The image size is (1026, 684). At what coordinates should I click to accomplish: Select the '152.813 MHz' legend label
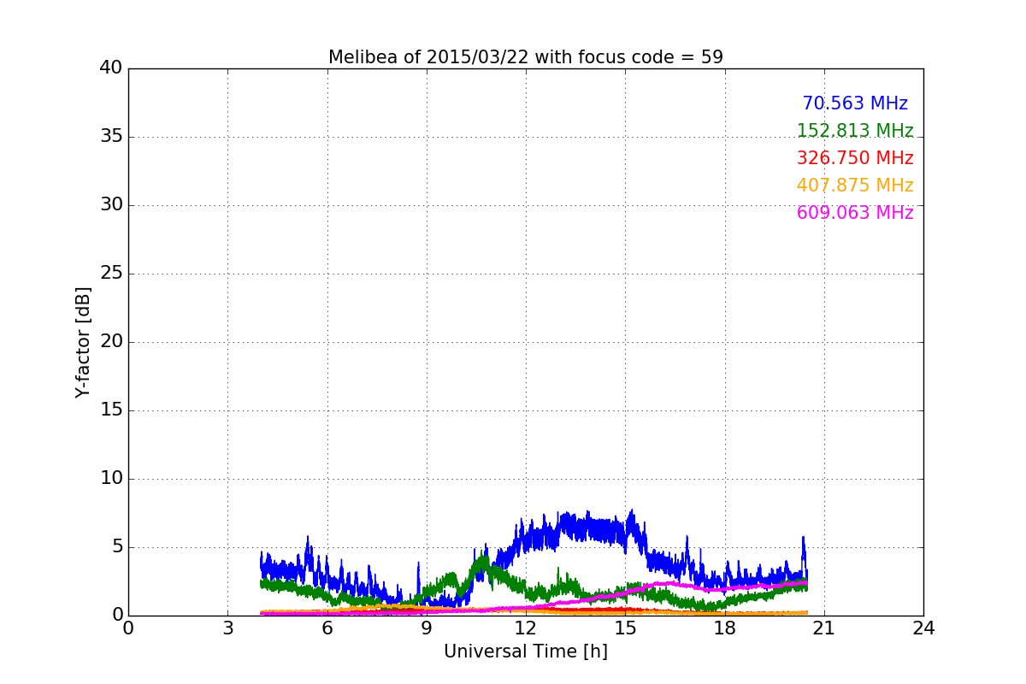pyautogui.click(x=855, y=131)
